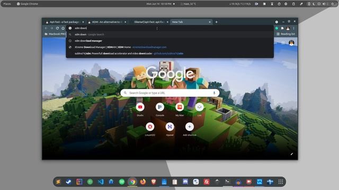Click the Google logo on the page
Image resolution: width=339 pixels, height=190 pixels.
[170, 73]
